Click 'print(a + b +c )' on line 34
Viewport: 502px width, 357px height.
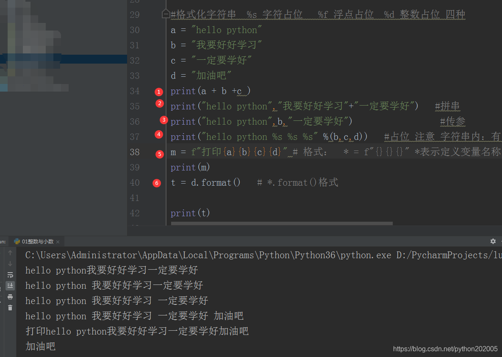[x=211, y=91]
